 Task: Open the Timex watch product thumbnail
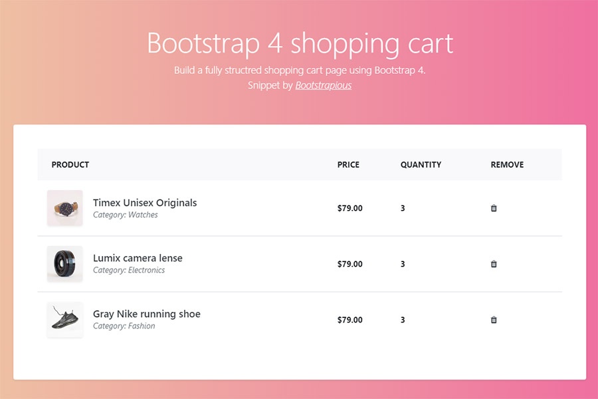(64, 208)
